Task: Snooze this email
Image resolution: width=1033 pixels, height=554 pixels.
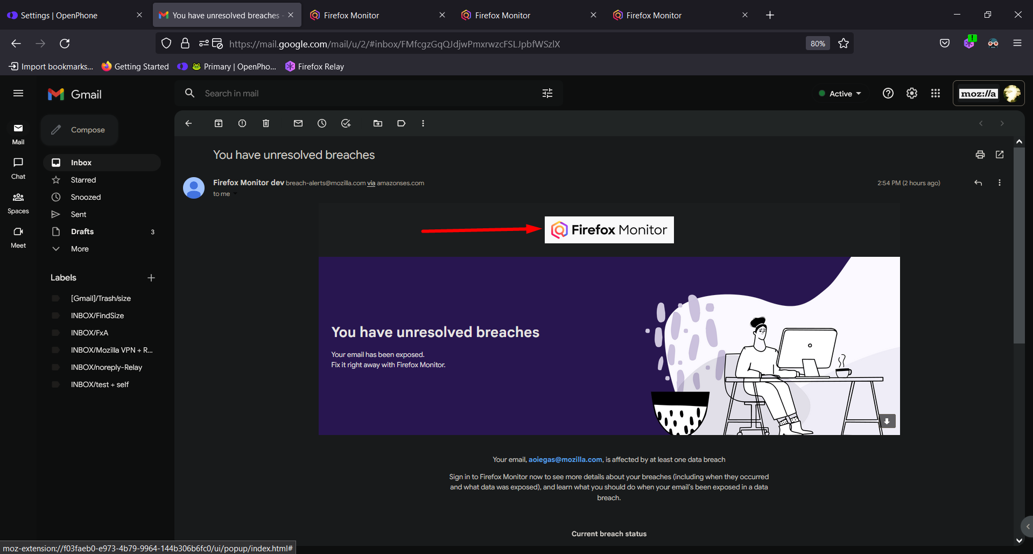Action: pos(322,123)
